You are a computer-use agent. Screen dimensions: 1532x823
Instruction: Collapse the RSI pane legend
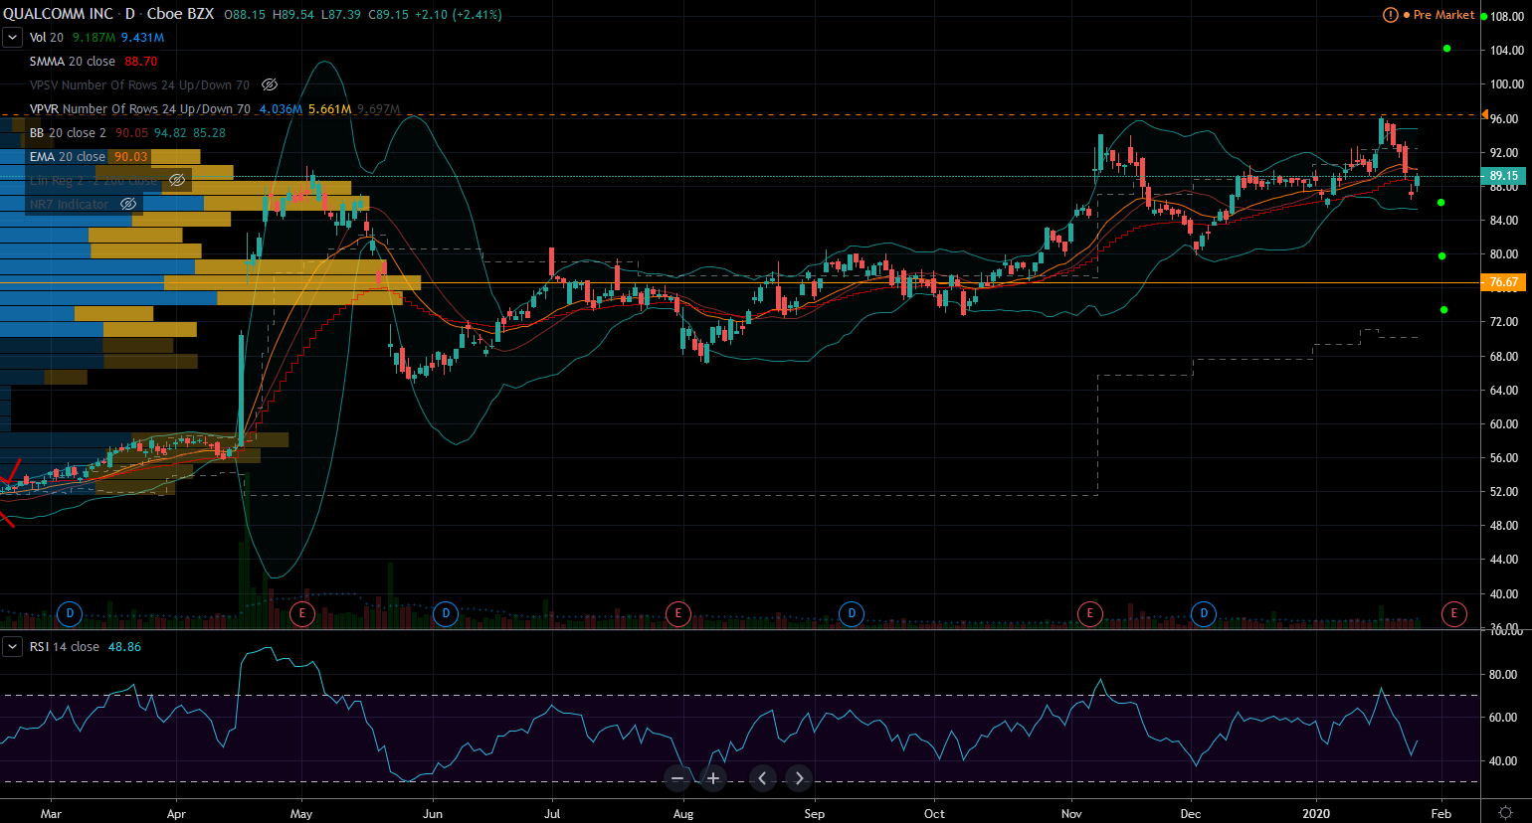[x=13, y=647]
